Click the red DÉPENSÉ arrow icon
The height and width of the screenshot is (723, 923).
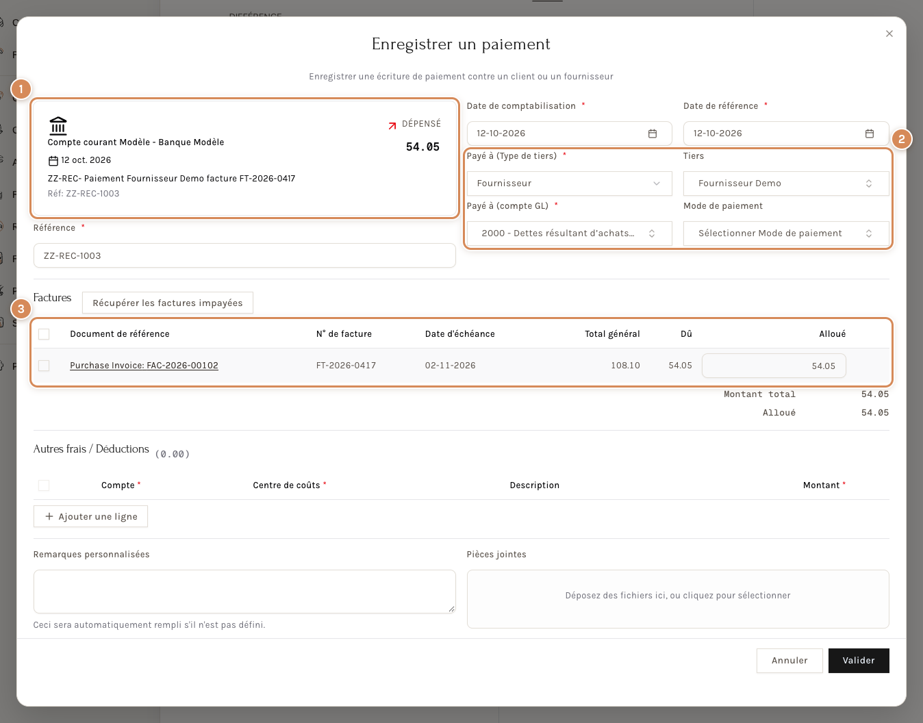click(392, 125)
